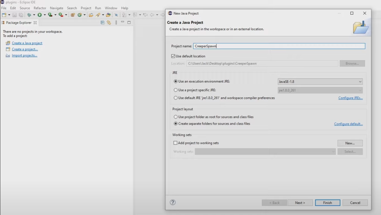
Task: Open dropdown arrow beside Coverage icon
Action: click(55, 15)
